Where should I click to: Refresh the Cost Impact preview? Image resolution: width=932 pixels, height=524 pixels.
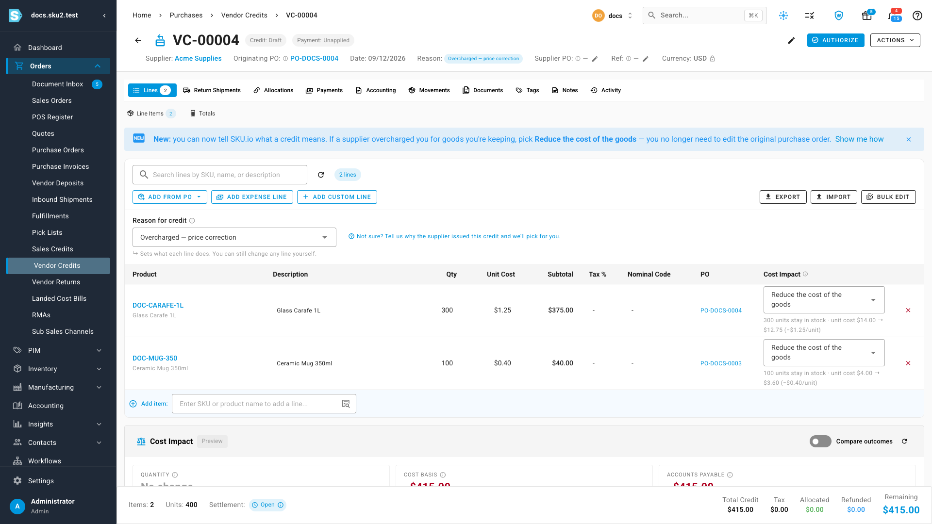coord(904,442)
